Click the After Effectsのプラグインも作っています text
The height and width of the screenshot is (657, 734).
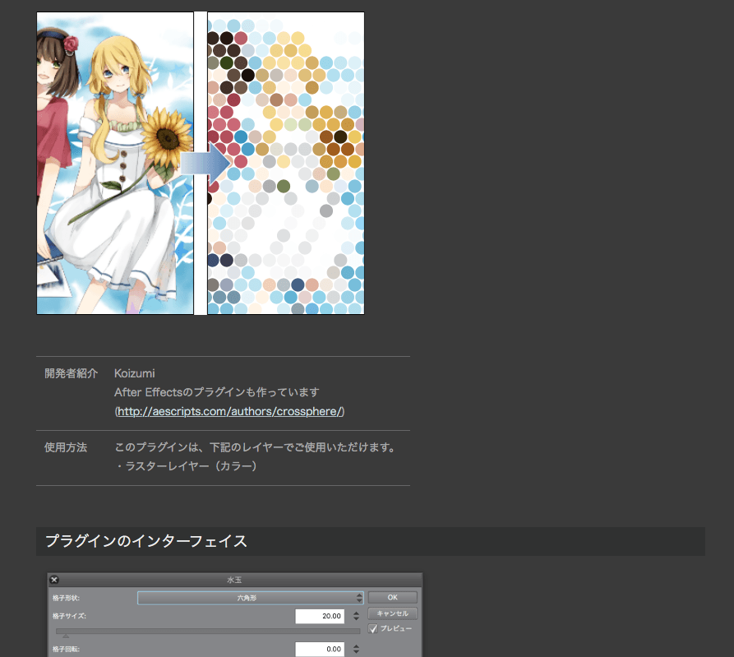click(x=217, y=392)
